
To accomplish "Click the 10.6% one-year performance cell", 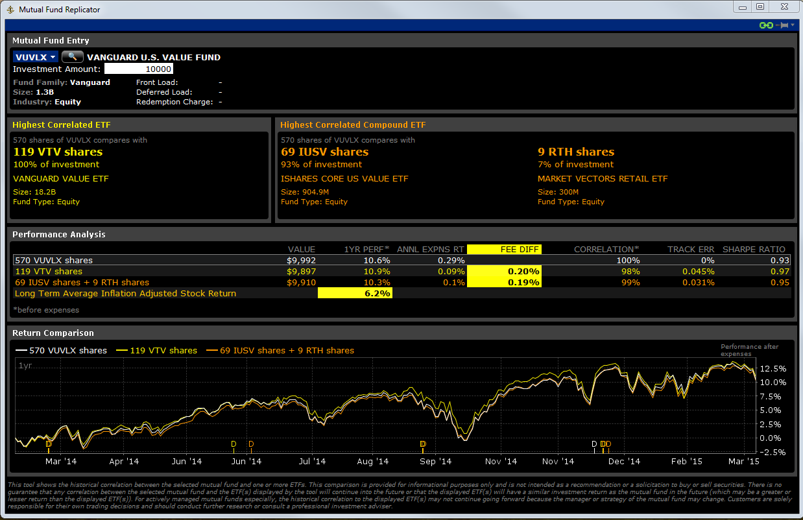I will (x=378, y=260).
